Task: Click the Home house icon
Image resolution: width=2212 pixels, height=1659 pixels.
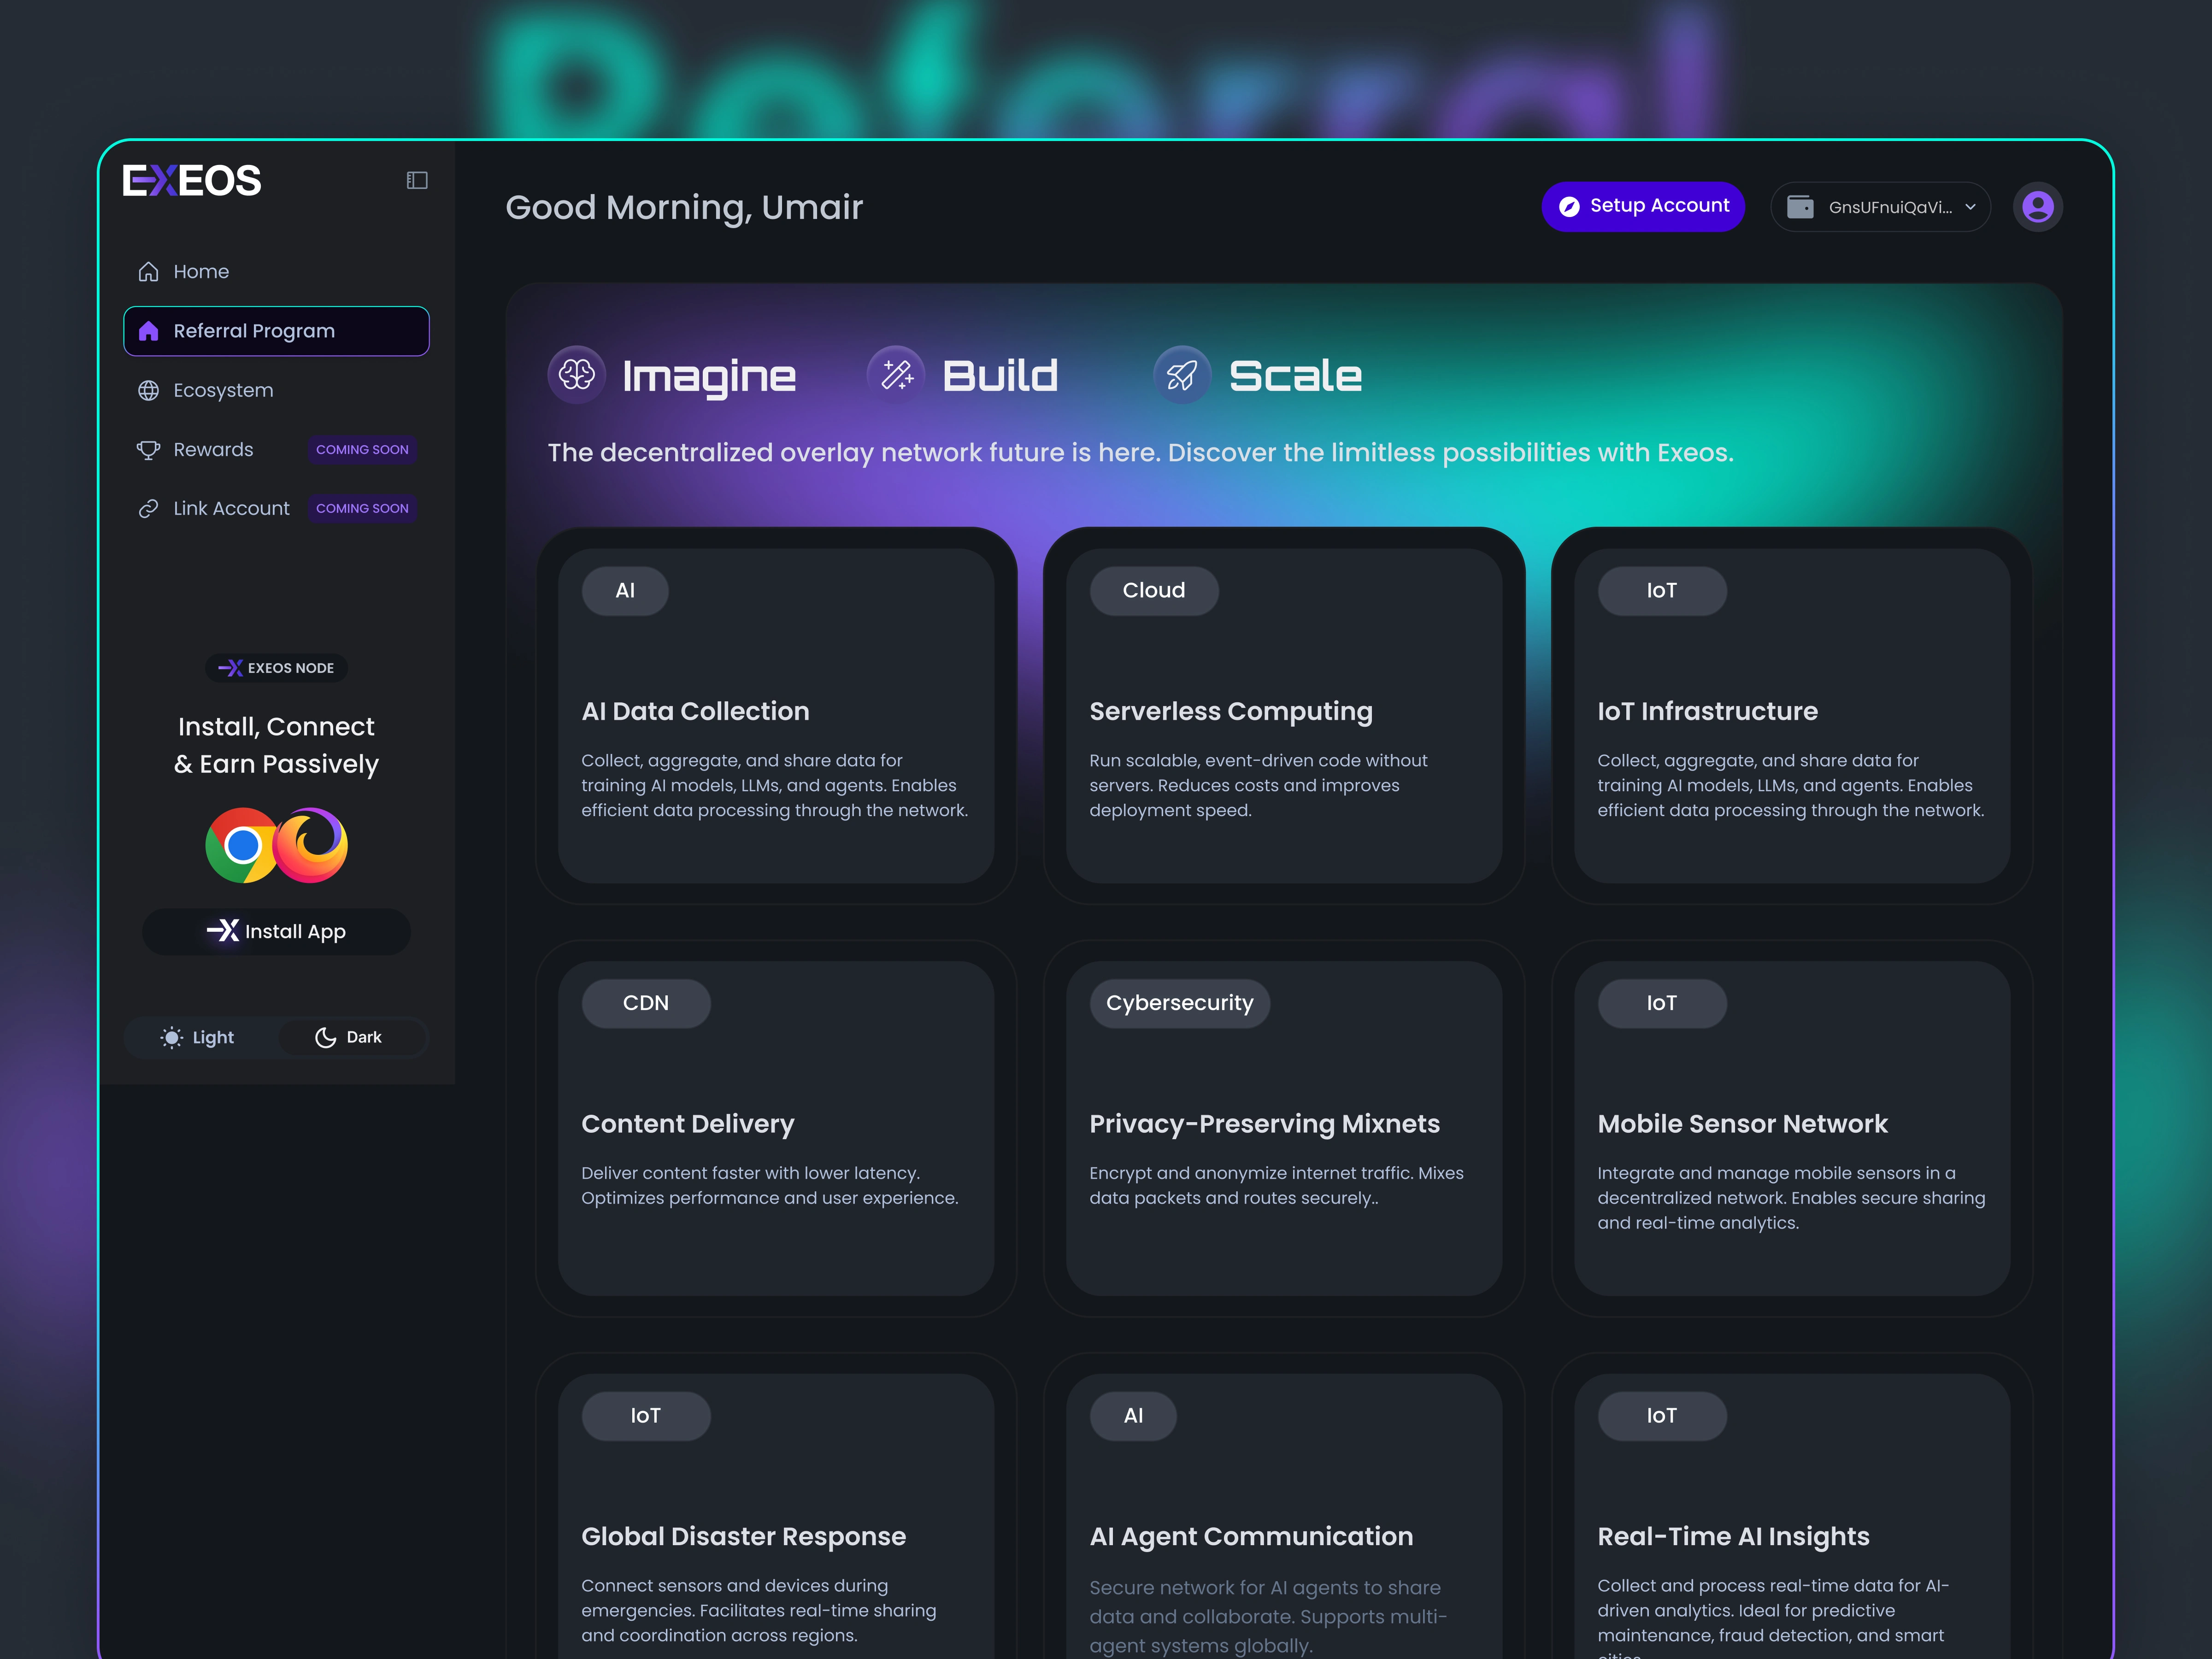Action: tap(149, 272)
